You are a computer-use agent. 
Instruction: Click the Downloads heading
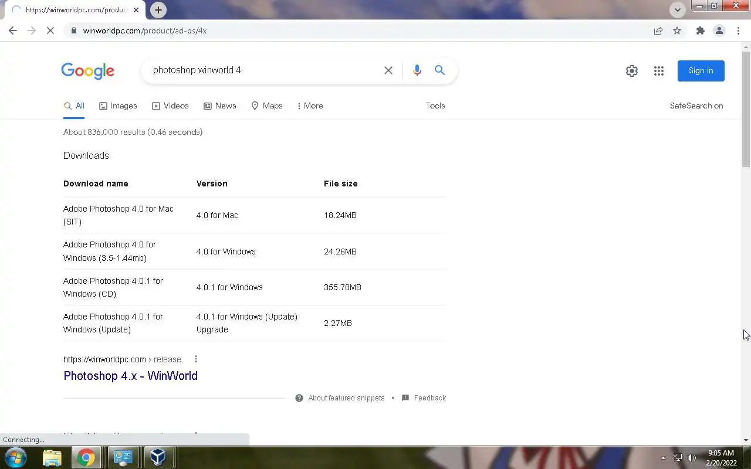point(86,155)
